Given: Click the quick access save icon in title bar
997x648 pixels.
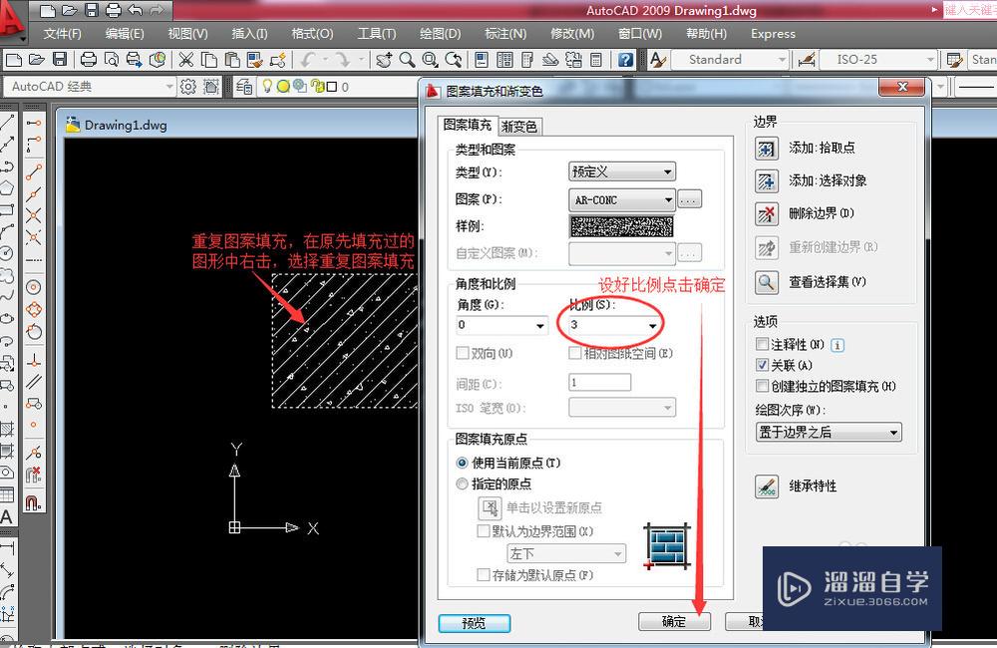Looking at the screenshot, I should tap(92, 10).
